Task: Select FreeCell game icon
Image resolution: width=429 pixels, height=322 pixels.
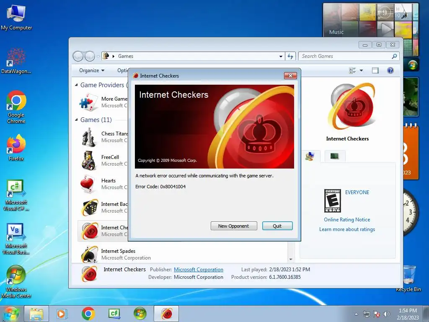Action: point(89,161)
